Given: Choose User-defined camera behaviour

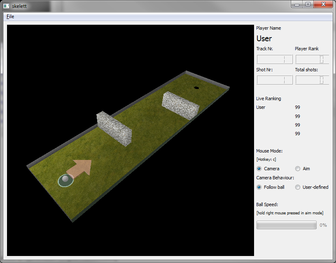Looking at the screenshot, I should pos(298,187).
